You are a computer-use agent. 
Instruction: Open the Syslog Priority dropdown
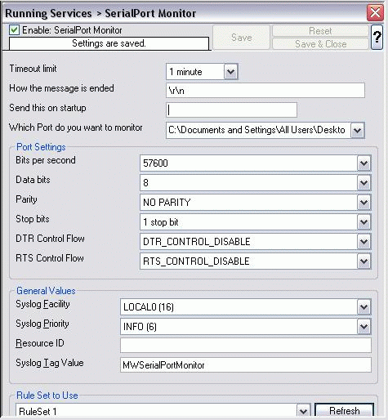click(x=363, y=327)
